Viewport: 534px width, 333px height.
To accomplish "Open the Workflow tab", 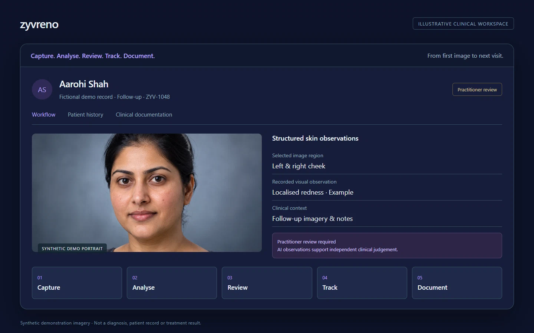I will [43, 115].
